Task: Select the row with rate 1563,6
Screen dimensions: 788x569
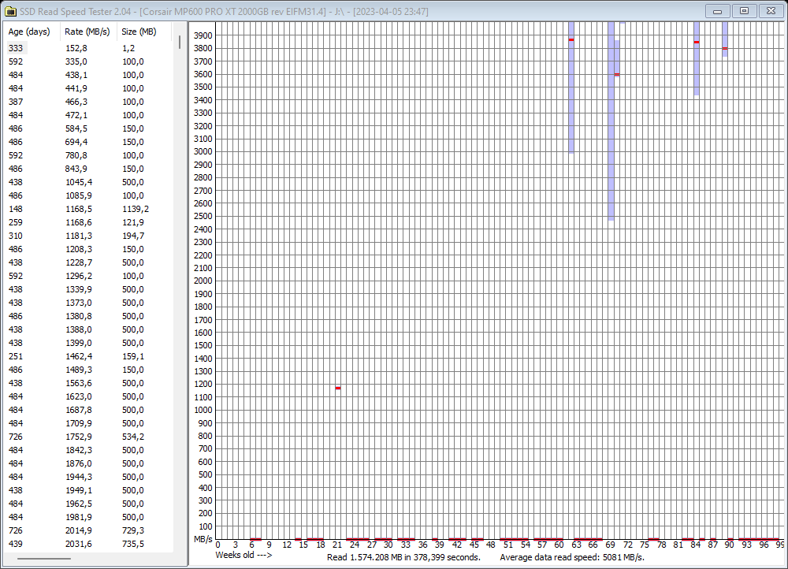Action: pyautogui.click(x=88, y=383)
